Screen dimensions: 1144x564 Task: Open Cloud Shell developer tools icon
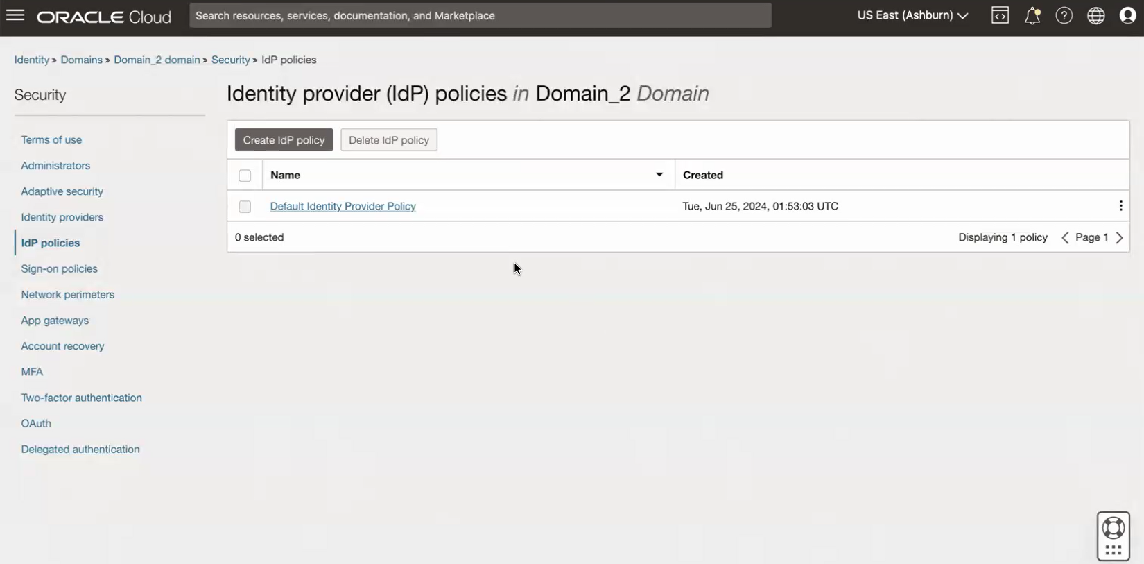coord(1000,15)
